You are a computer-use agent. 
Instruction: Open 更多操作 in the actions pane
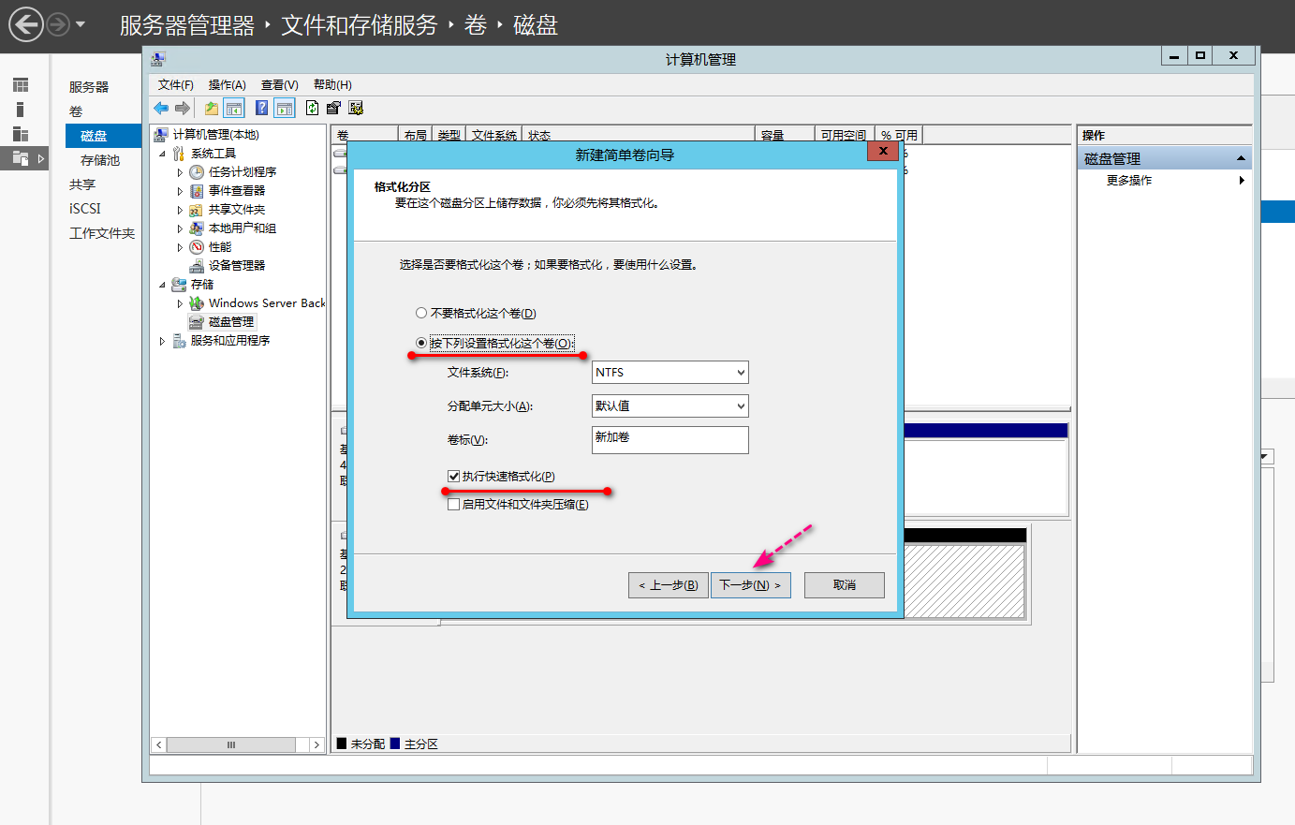pyautogui.click(x=1129, y=181)
